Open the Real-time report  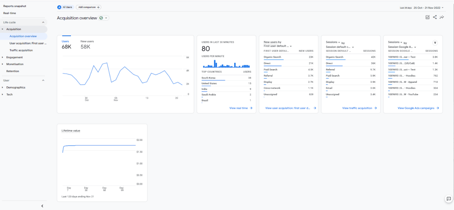(x=10, y=13)
